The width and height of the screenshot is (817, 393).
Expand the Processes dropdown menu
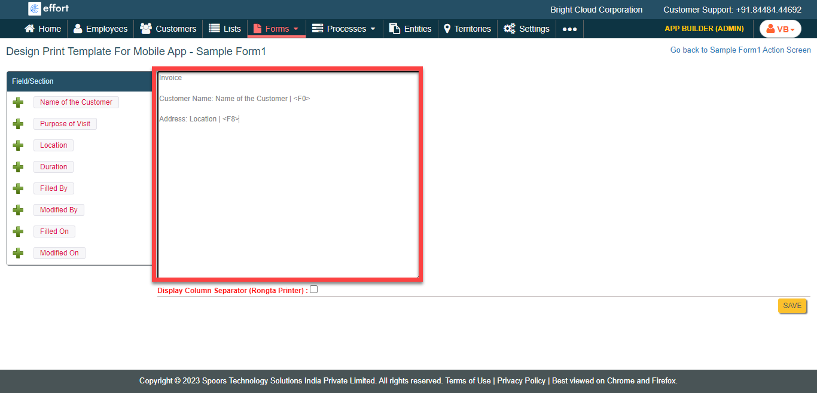point(344,29)
